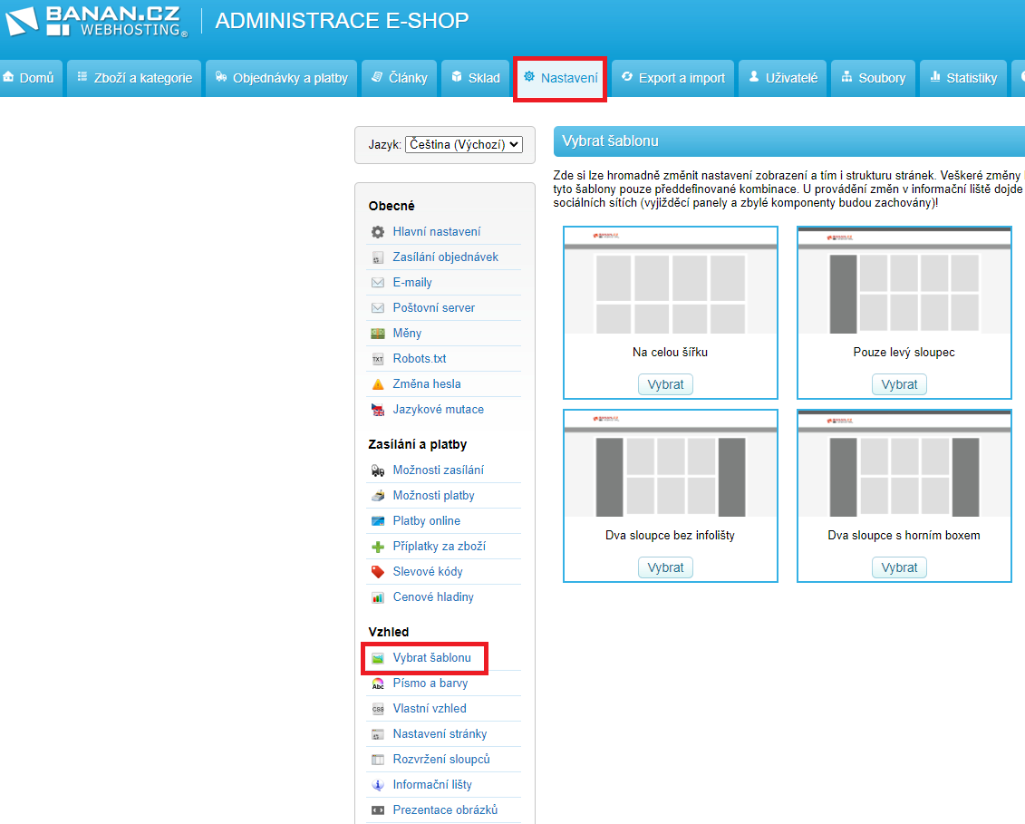Click the warning icon next to Změna hesla
This screenshot has width=1025, height=824.
pyautogui.click(x=378, y=384)
